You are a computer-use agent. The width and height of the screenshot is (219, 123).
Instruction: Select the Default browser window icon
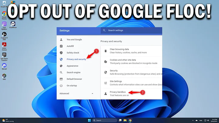point(61,79)
